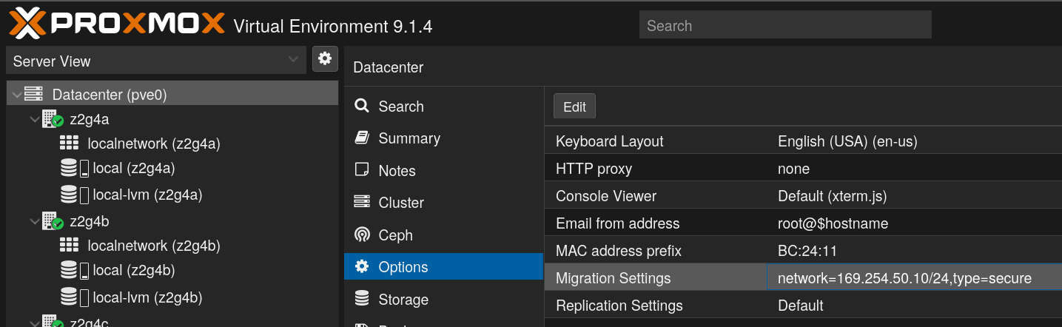Click the Cluster icon in sidebar

point(362,203)
